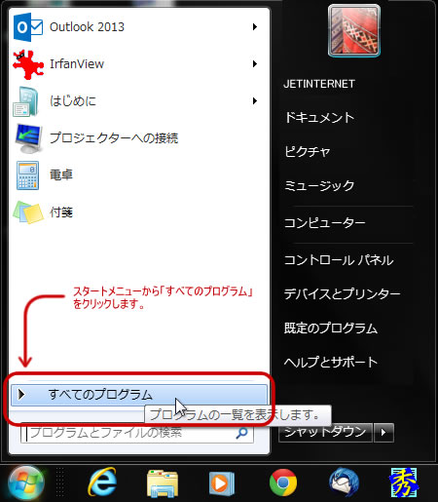The height and width of the screenshot is (502, 438).
Task: Click the user account picture
Action: [354, 30]
